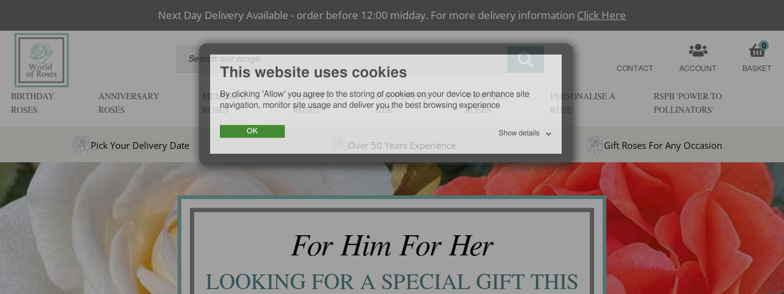Screen dimensions: 784x294
Task: Click Pick Your Delivery Date text
Action: (x=140, y=145)
